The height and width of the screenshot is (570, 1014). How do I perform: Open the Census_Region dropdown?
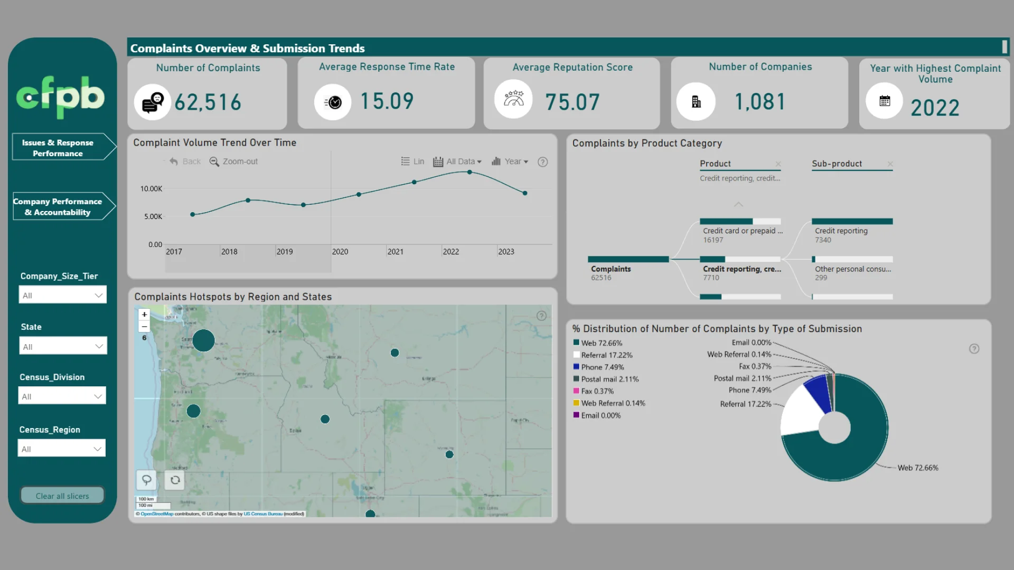click(62, 449)
